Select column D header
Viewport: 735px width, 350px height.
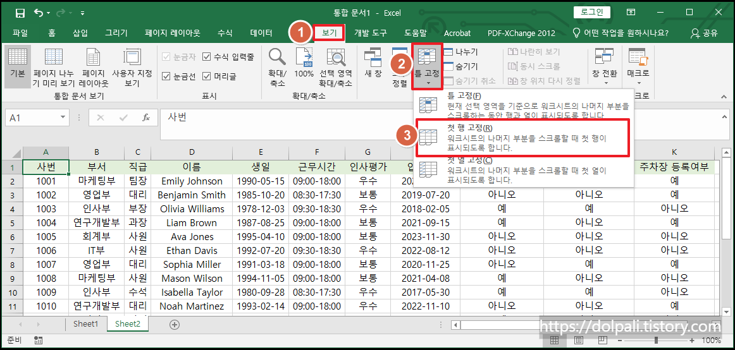click(192, 152)
